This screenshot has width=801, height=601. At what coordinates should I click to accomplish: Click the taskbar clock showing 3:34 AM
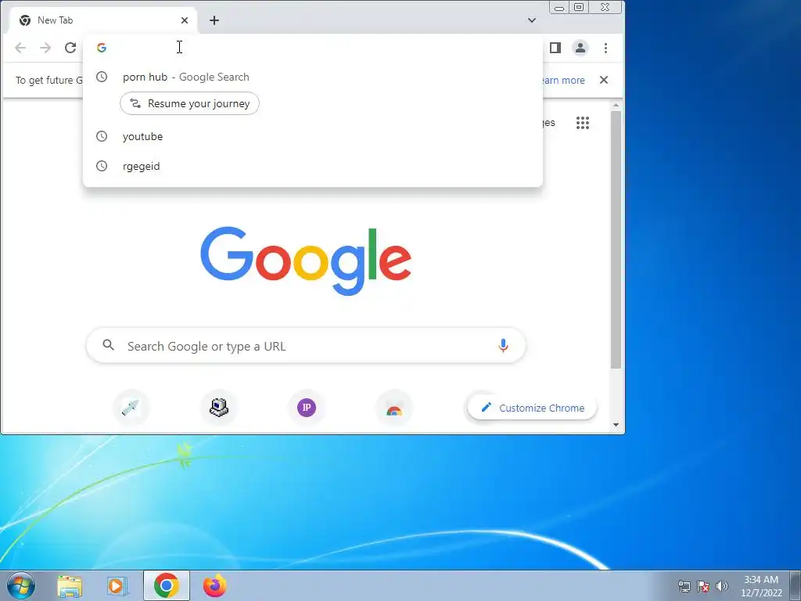coord(761,585)
